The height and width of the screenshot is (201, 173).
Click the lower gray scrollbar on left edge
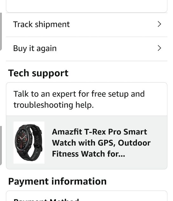pyautogui.click(x=1, y=146)
